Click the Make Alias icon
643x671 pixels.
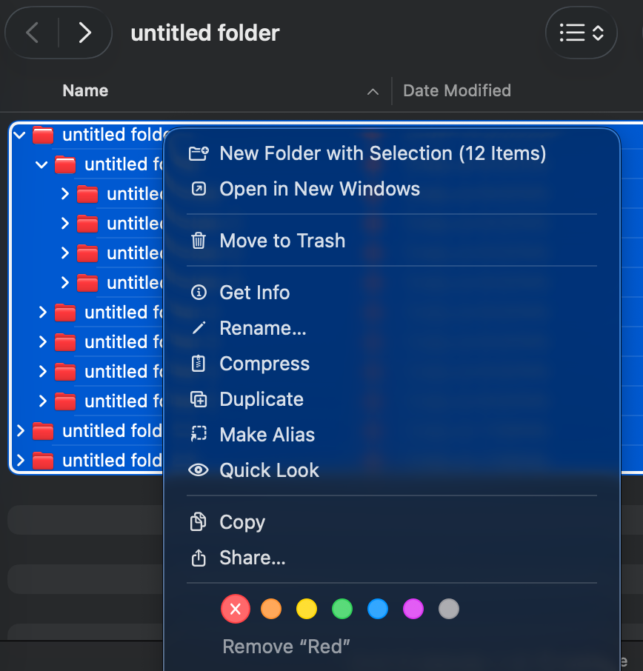199,435
